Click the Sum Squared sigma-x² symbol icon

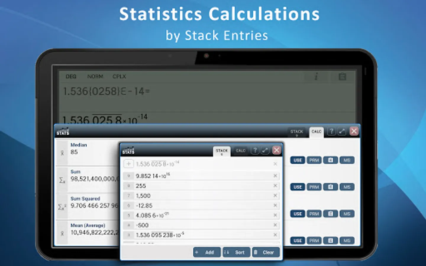coord(62,207)
